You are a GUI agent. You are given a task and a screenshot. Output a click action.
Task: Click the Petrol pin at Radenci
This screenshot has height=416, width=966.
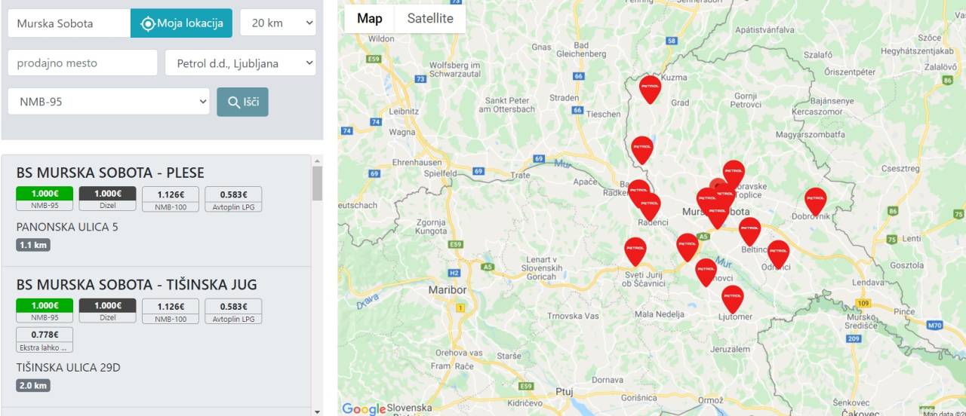click(x=649, y=206)
